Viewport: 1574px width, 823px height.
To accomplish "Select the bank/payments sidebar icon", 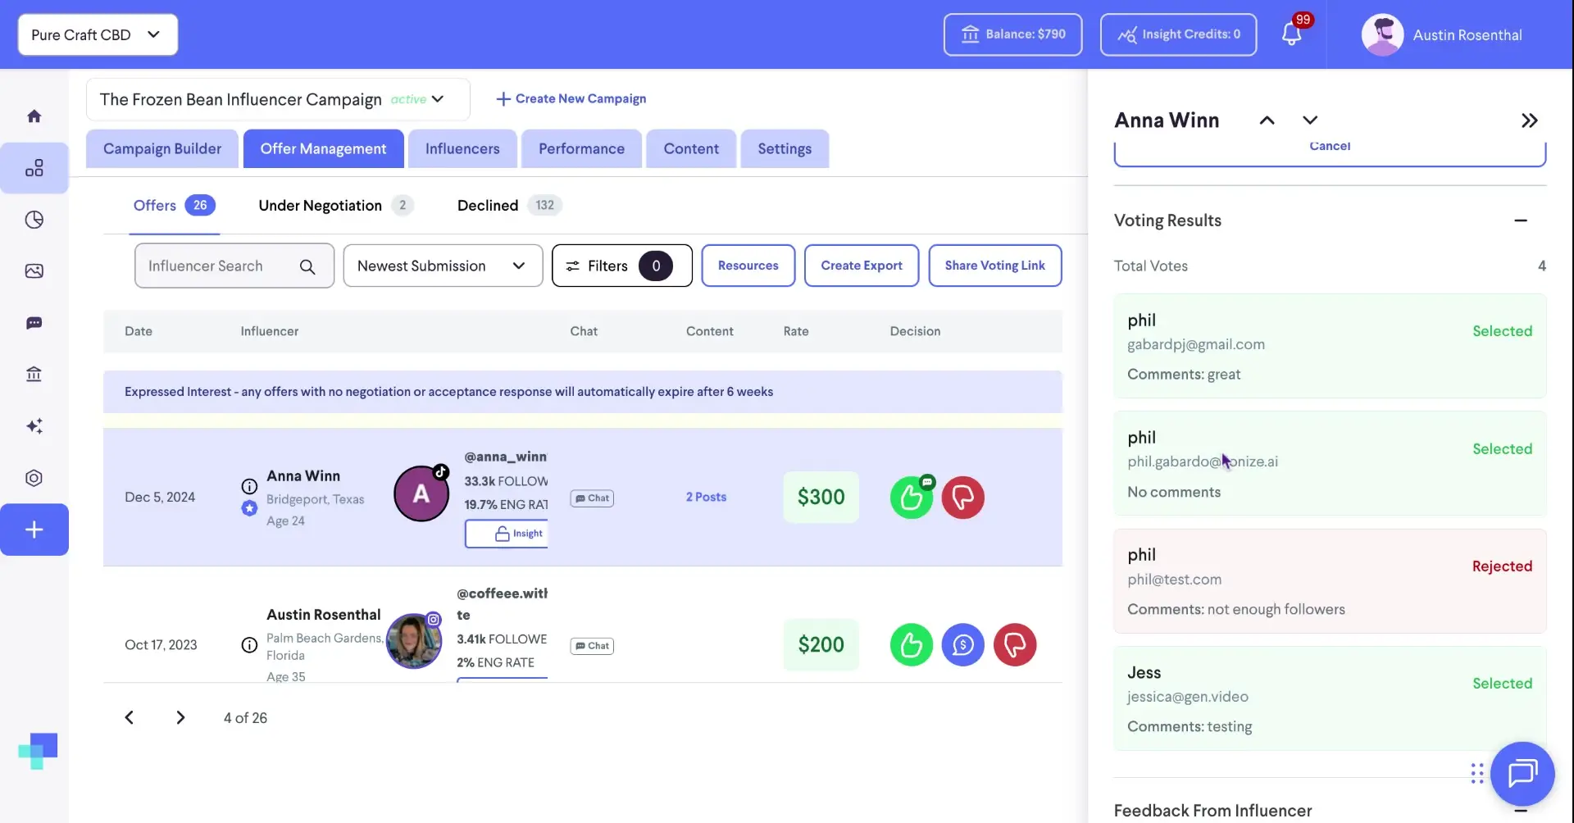I will coord(34,374).
